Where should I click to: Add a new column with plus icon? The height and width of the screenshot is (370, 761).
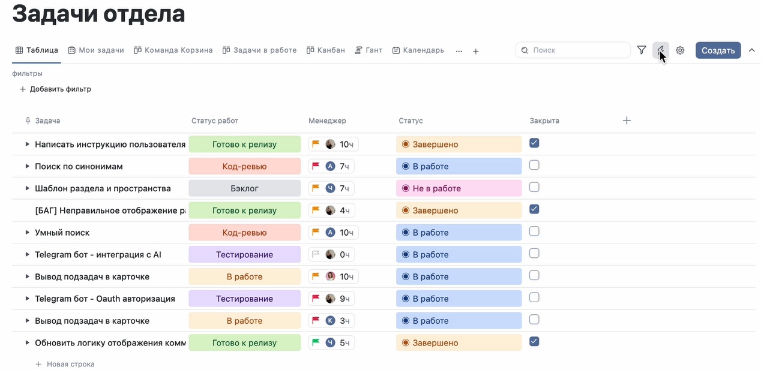[627, 121]
